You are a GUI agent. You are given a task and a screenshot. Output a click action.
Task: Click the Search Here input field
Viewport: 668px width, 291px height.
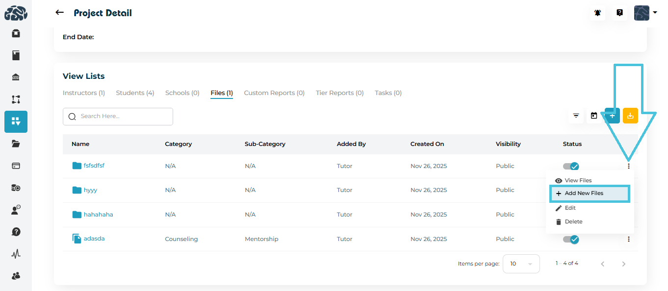[123, 117]
